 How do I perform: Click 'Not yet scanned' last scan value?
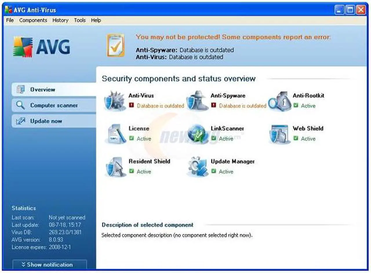click(67, 217)
